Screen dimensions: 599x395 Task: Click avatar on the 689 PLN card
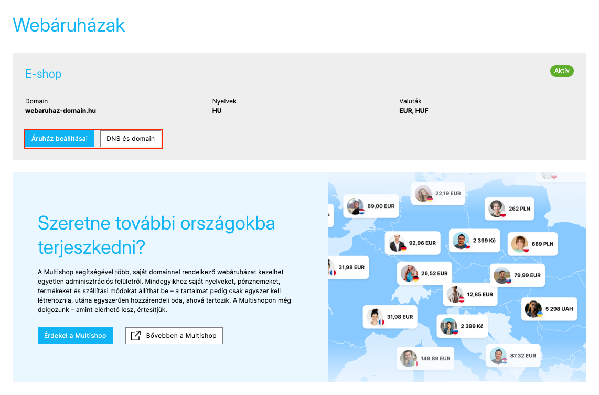pyautogui.click(x=520, y=244)
